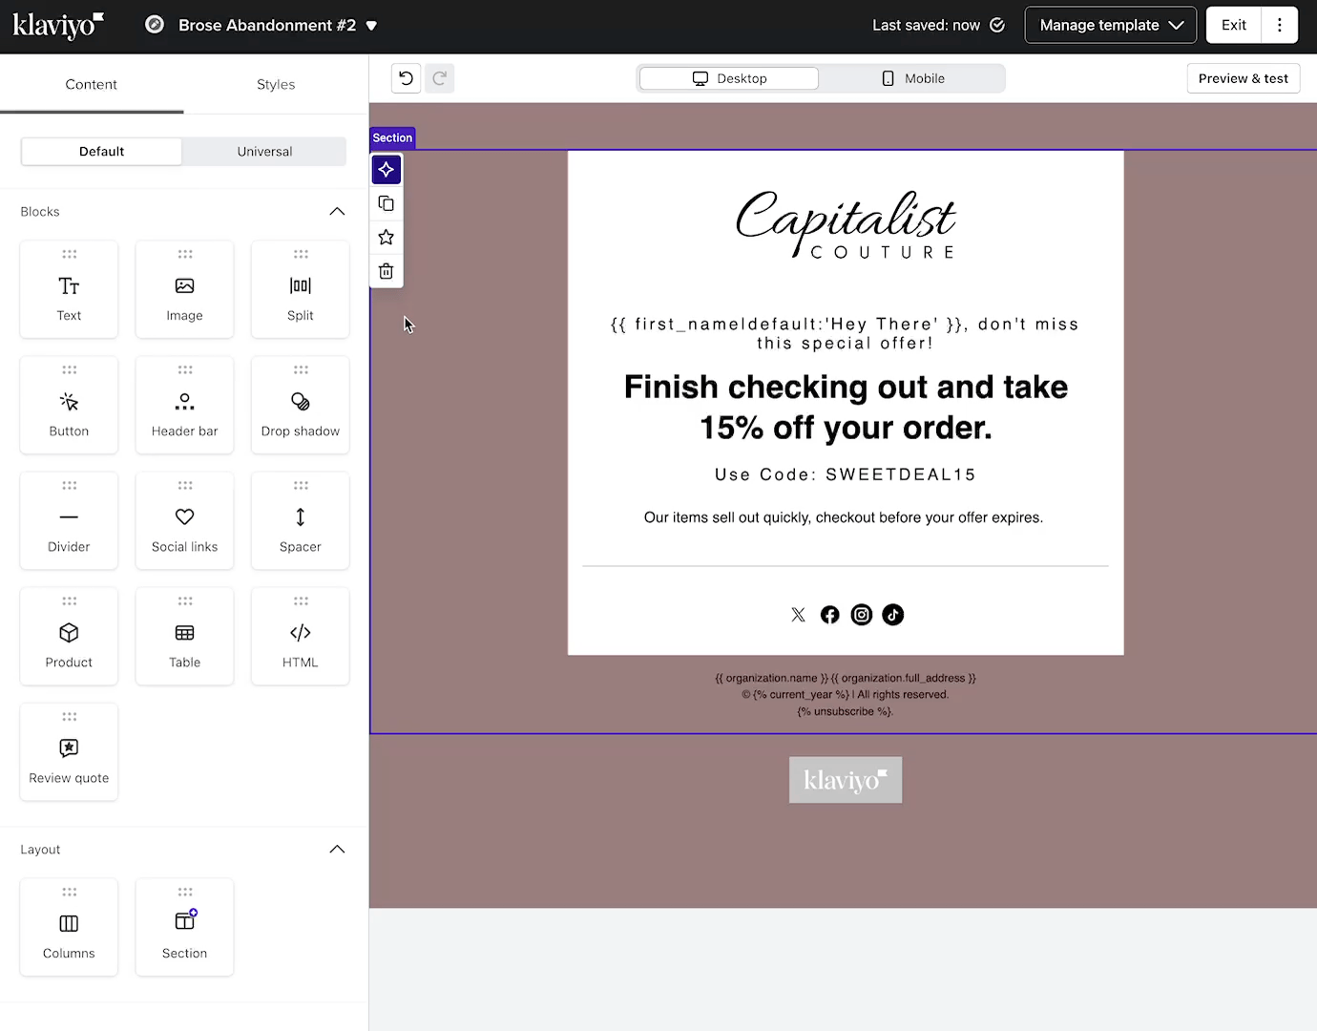Image resolution: width=1317 pixels, height=1031 pixels.
Task: Click the 'Finish checking out' headline
Action: pyautogui.click(x=846, y=407)
